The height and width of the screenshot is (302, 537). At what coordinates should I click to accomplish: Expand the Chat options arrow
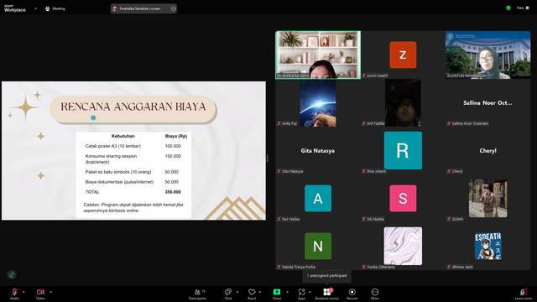(x=237, y=292)
